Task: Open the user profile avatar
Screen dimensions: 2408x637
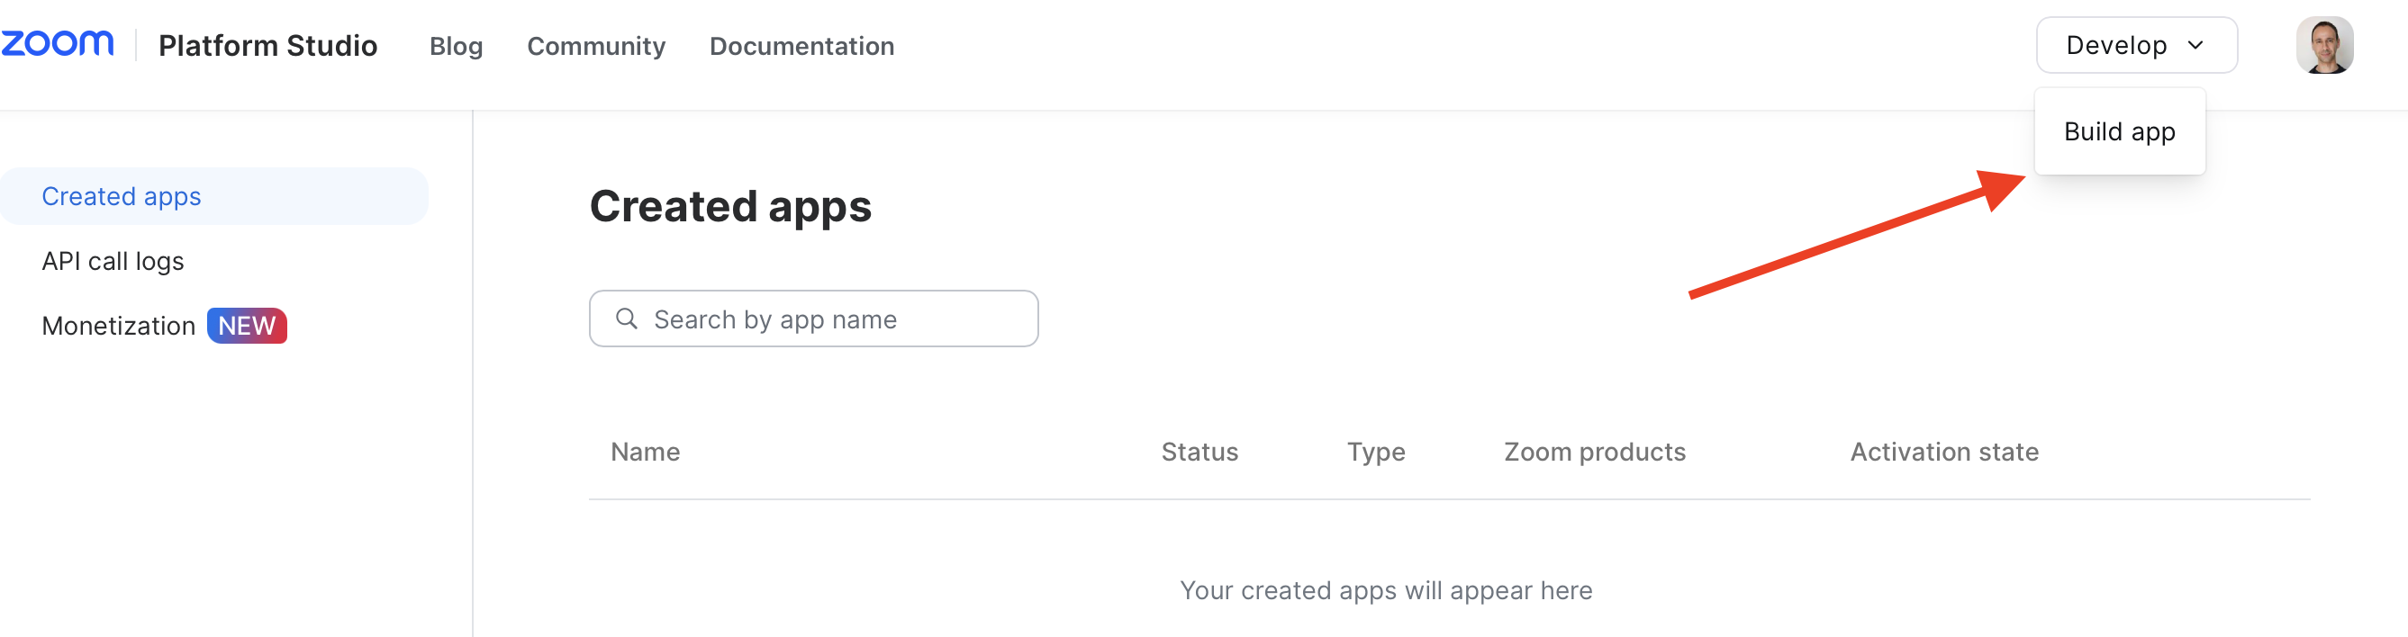Action: pyautogui.click(x=2324, y=45)
